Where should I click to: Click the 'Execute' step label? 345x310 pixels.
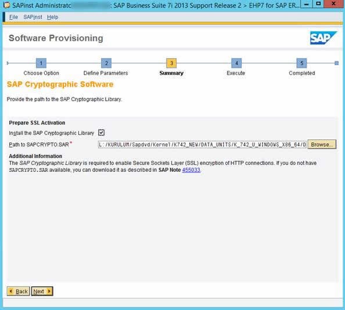click(236, 73)
